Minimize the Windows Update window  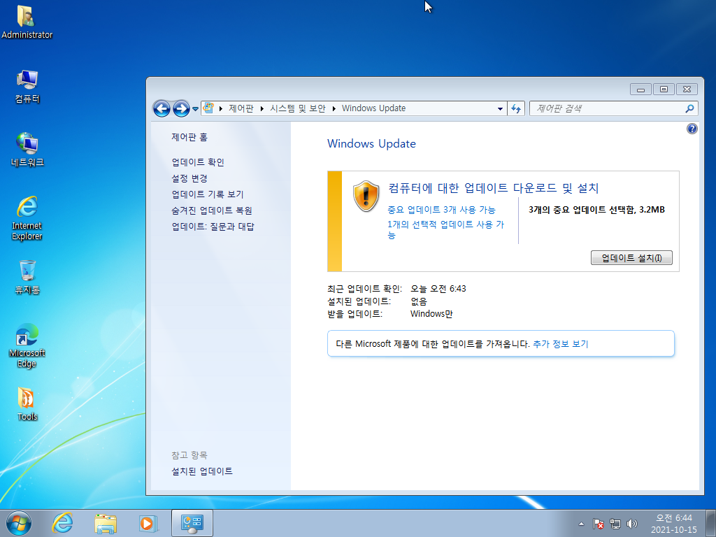pos(640,89)
